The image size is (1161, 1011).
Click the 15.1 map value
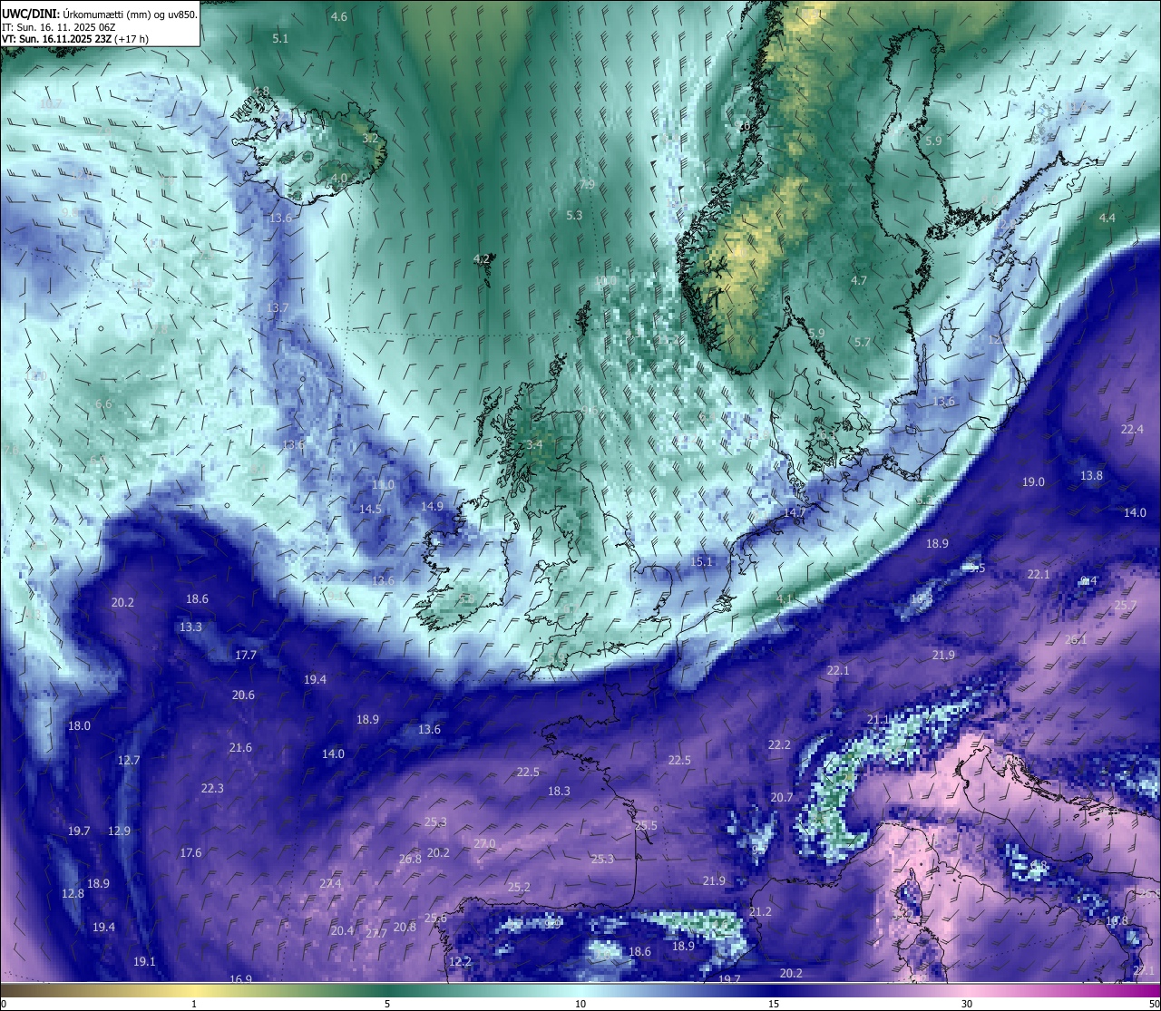point(702,562)
